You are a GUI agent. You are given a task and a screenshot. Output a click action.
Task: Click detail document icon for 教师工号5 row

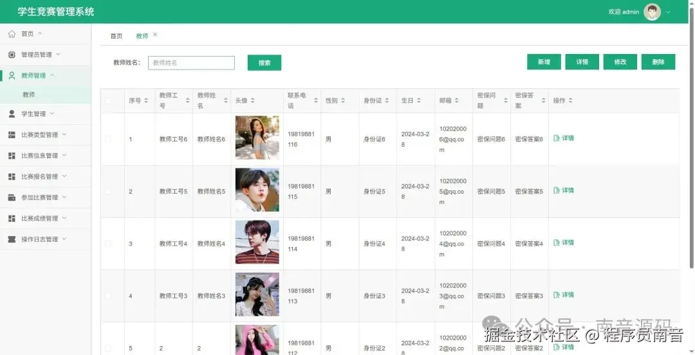coord(557,190)
